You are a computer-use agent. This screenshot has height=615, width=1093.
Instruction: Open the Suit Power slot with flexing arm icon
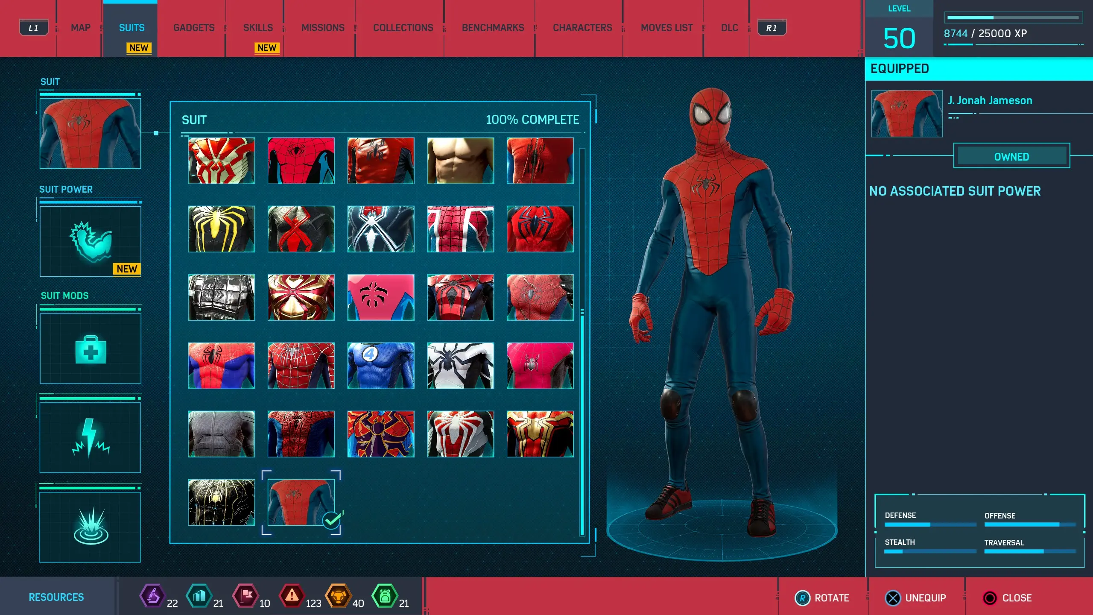[90, 242]
